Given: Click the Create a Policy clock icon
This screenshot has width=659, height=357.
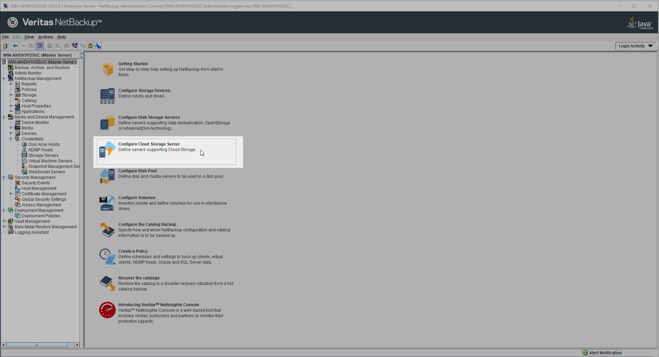Looking at the screenshot, I should (107, 256).
